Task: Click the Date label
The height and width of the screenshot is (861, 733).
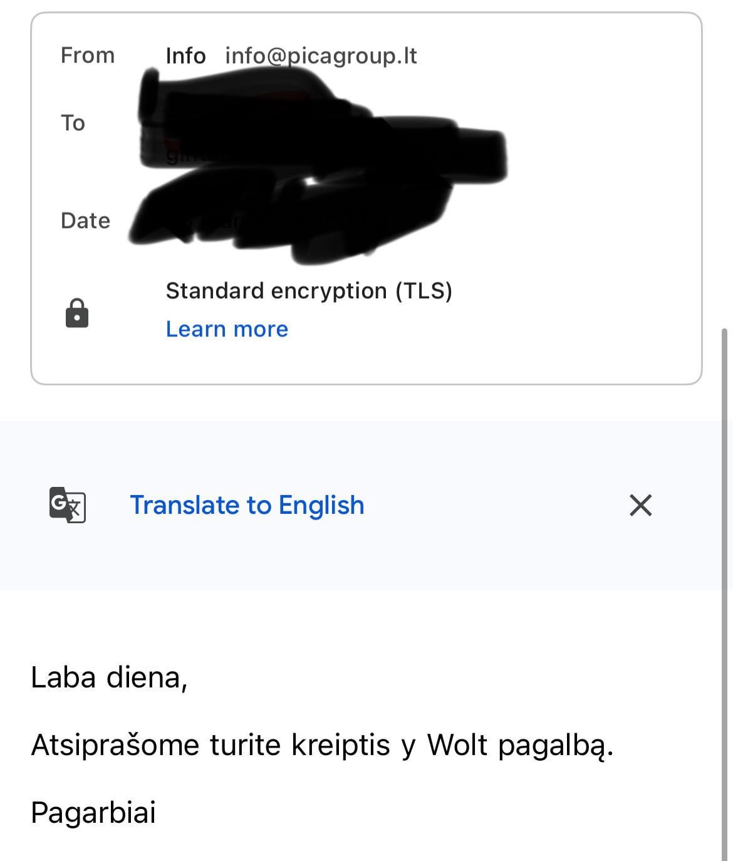Action: [85, 221]
